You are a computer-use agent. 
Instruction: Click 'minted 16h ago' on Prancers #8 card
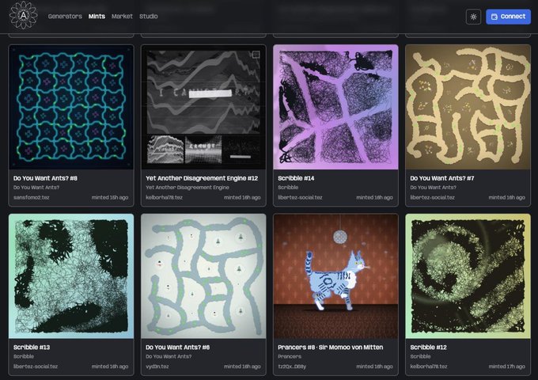[x=374, y=367]
